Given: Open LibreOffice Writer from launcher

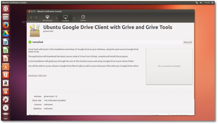Looking at the screenshot, I should (x=5, y=42).
